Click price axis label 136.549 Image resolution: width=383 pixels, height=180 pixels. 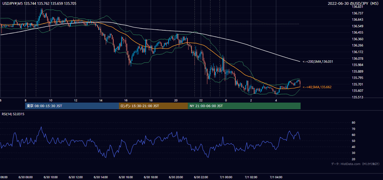(x=357, y=26)
